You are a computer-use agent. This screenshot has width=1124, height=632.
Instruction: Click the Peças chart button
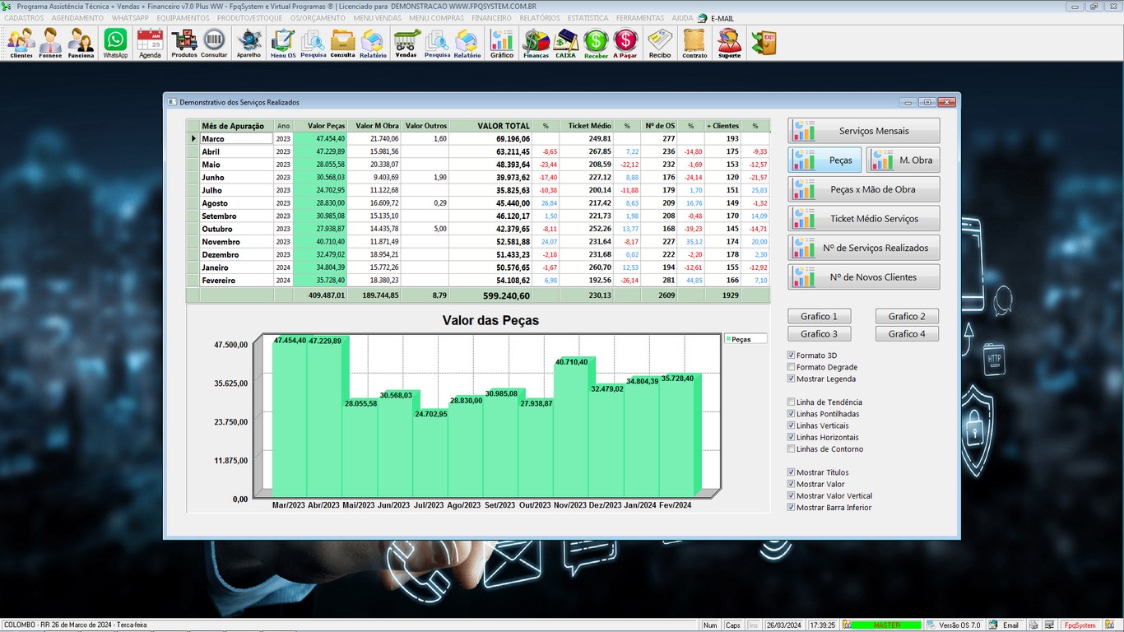point(825,160)
